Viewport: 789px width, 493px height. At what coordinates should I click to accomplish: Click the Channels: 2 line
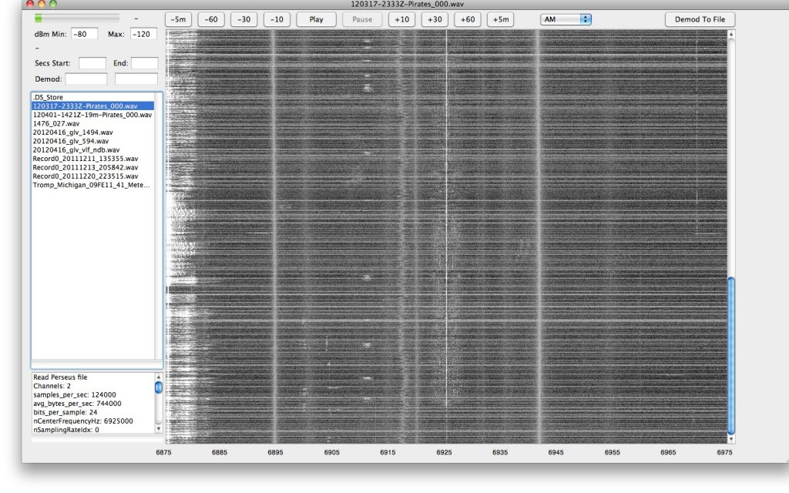52,386
